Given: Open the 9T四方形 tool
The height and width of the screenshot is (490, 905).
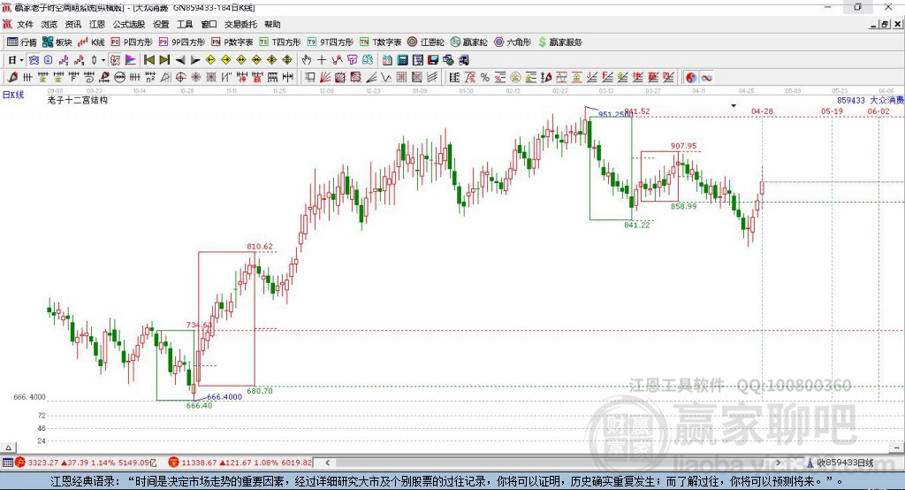Looking at the screenshot, I should (331, 42).
